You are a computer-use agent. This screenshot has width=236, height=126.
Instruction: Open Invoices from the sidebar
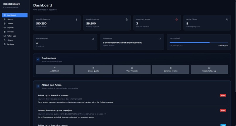(x=15, y=32)
